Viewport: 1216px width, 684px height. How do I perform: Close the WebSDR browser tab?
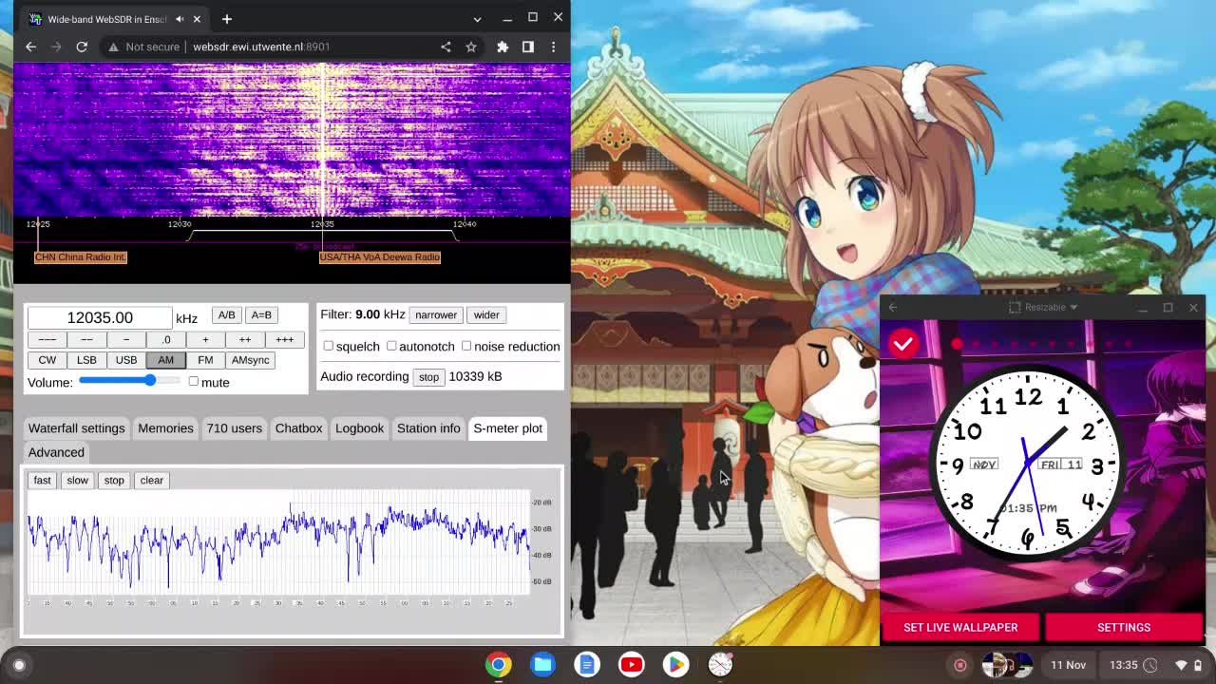click(x=197, y=19)
